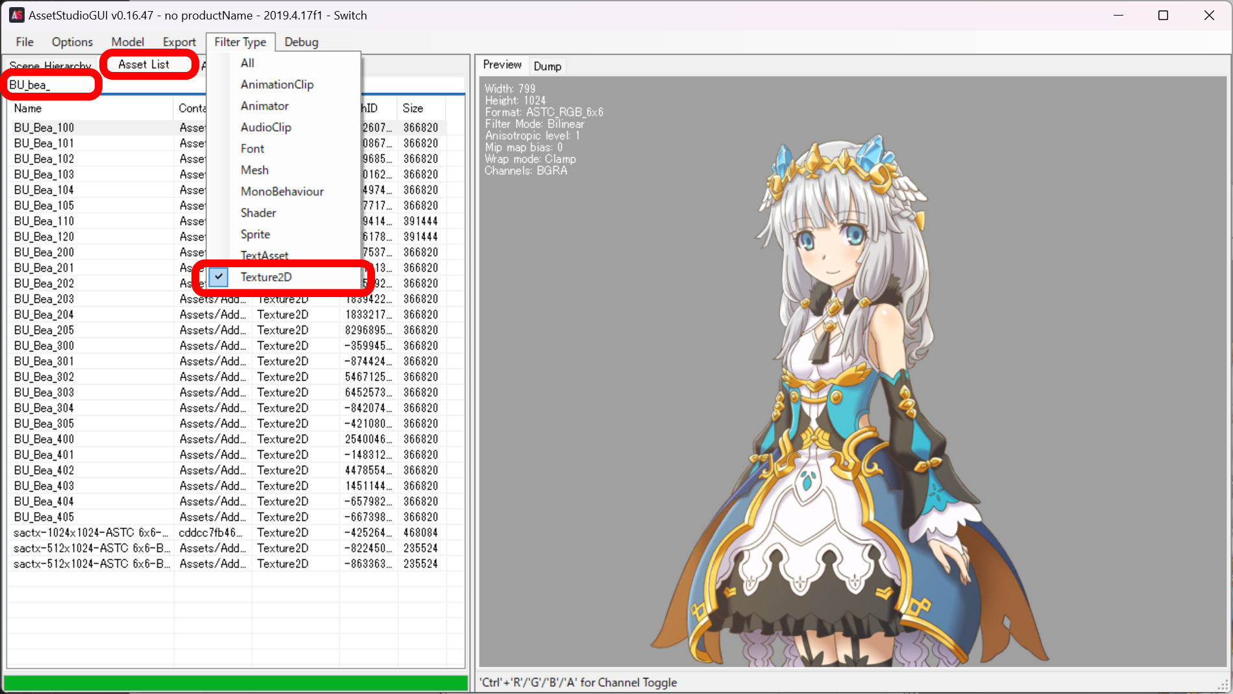Filter by Font type
This screenshot has width=1233, height=694.
283,149
